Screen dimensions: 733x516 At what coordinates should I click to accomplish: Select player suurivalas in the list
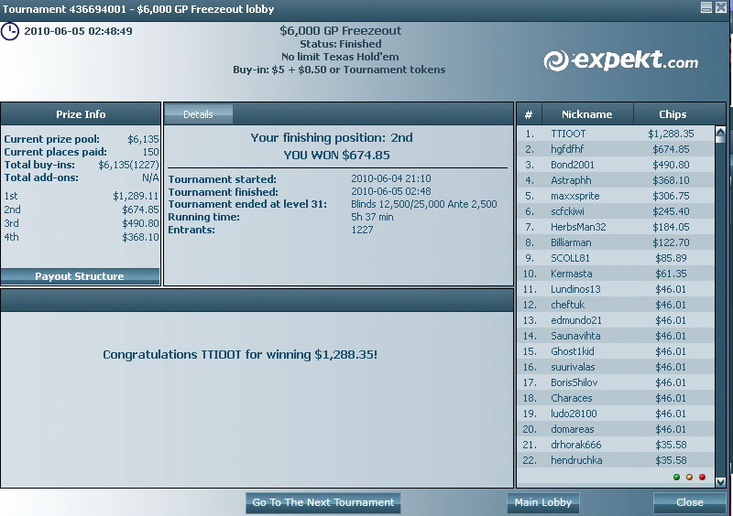[616, 367]
